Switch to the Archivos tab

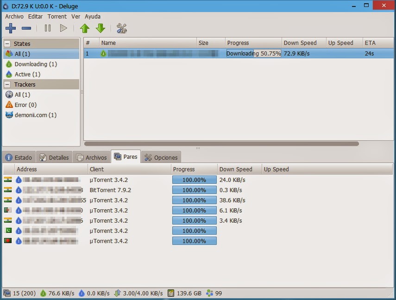click(x=91, y=157)
